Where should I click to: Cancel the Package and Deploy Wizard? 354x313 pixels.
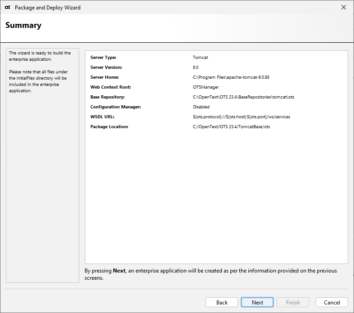coord(332,302)
